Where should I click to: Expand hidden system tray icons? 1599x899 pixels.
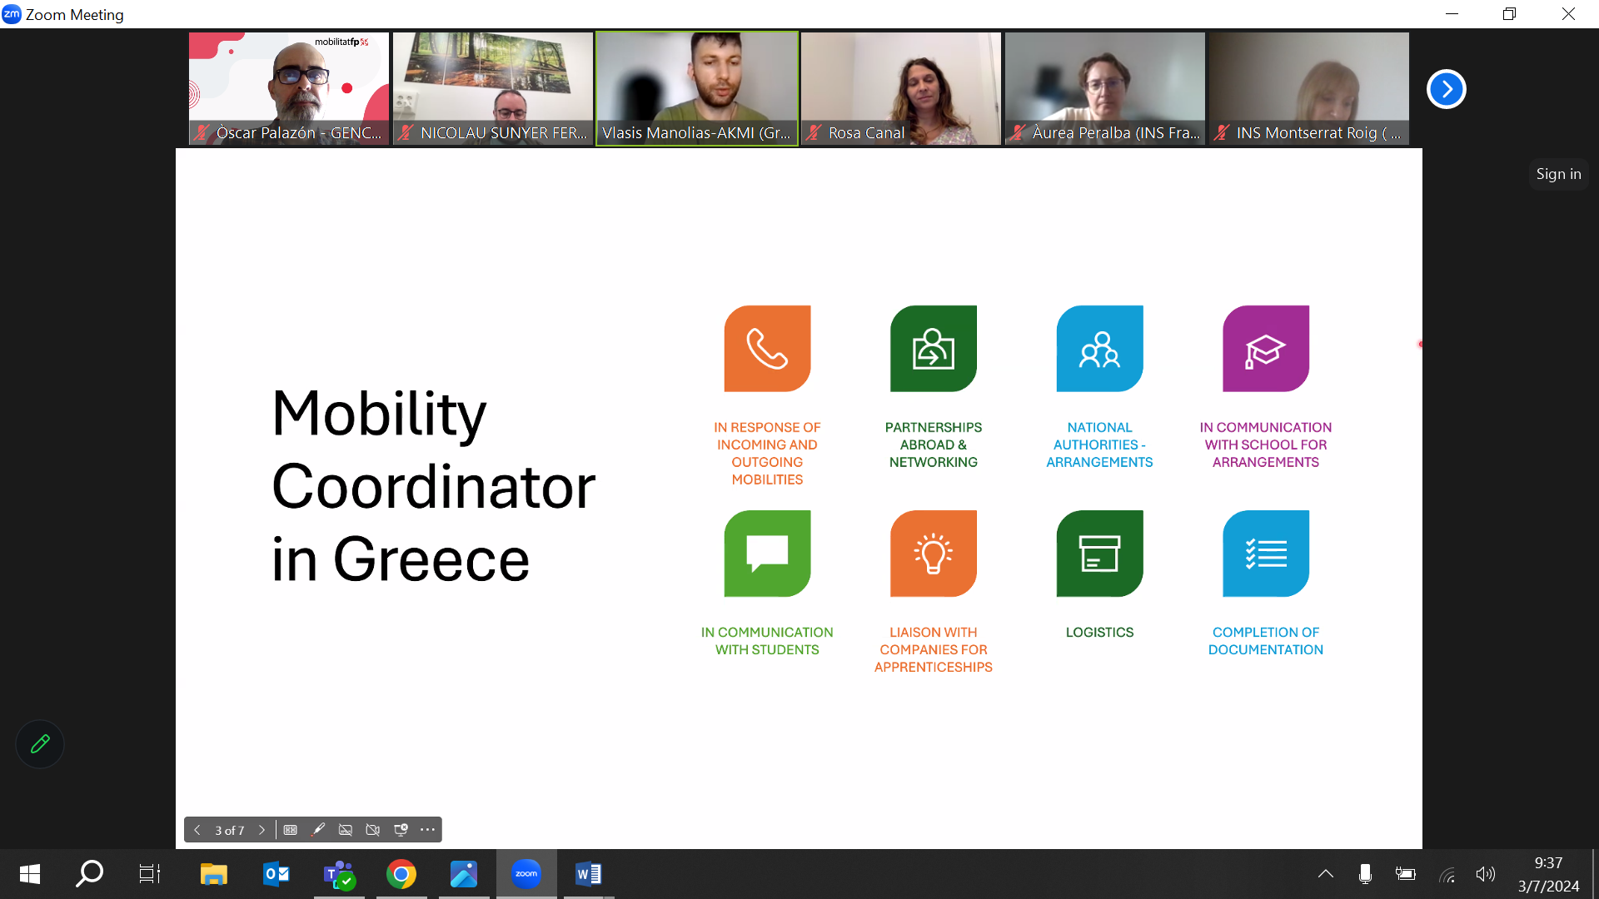coord(1326,874)
